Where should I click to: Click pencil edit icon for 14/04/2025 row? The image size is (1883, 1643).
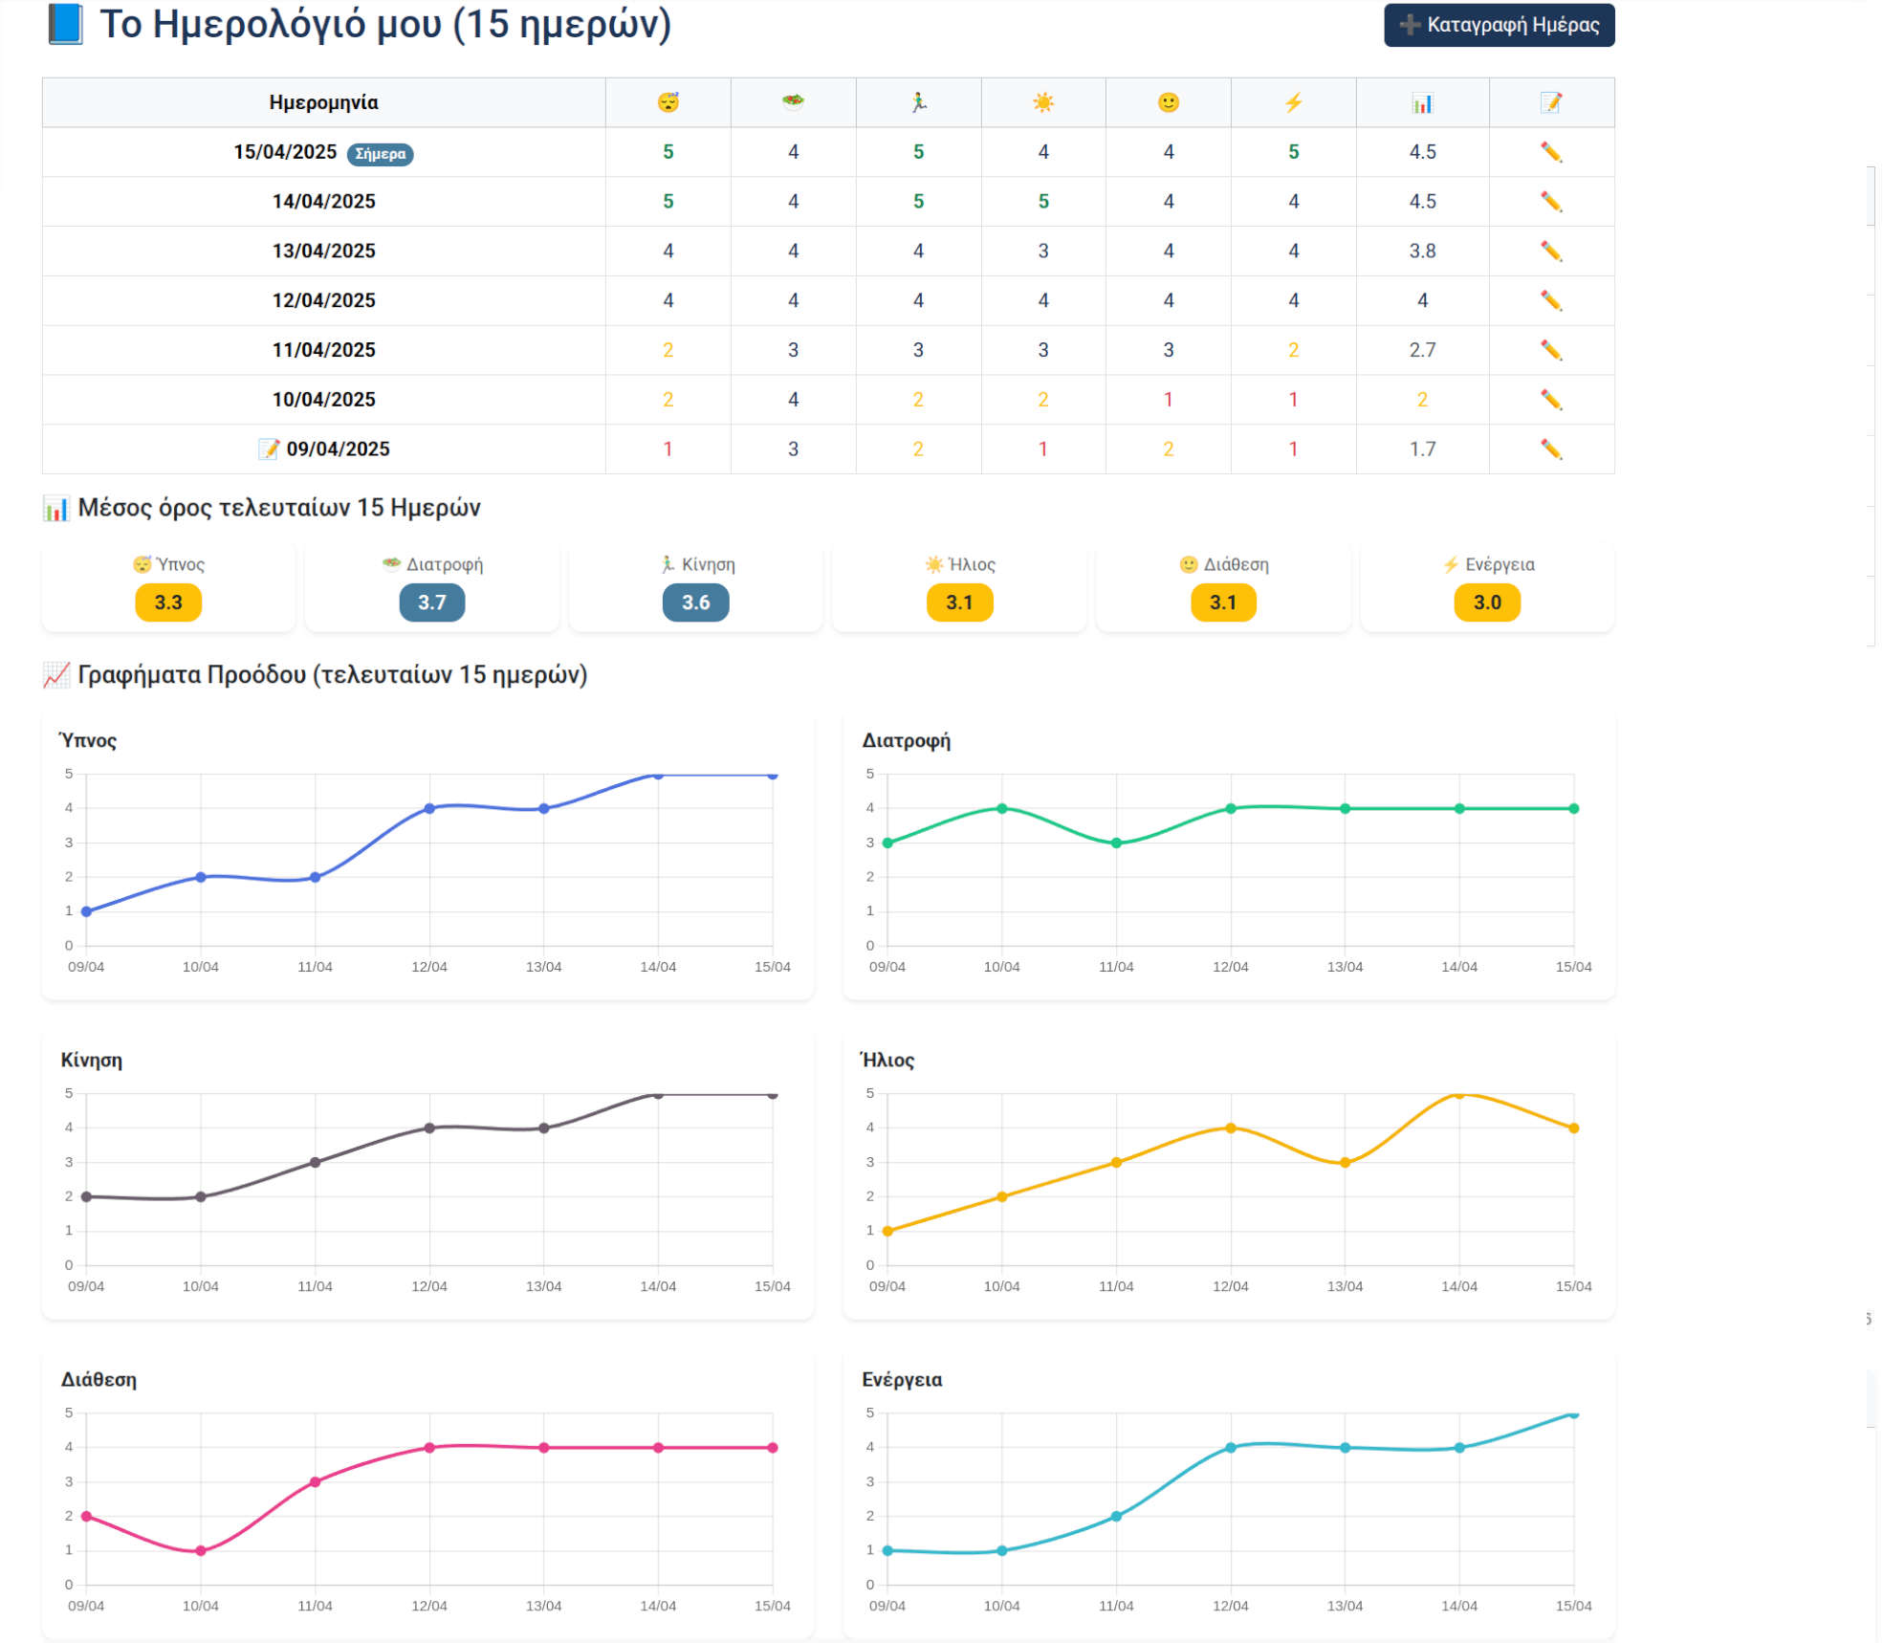[x=1550, y=202]
